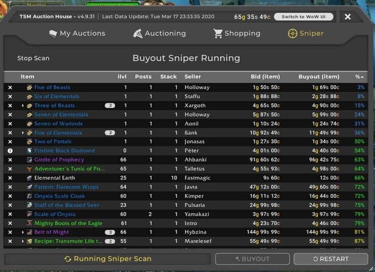The width and height of the screenshot is (375, 272).
Task: Select the Seven of Warlords item name
Action: coord(58,124)
